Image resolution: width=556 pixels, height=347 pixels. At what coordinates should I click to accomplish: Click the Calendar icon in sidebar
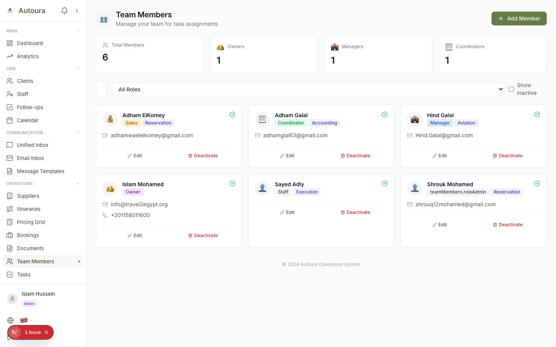tap(10, 120)
